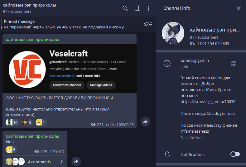Open the https://t.me/csgigamin/10030 link

click(208, 102)
